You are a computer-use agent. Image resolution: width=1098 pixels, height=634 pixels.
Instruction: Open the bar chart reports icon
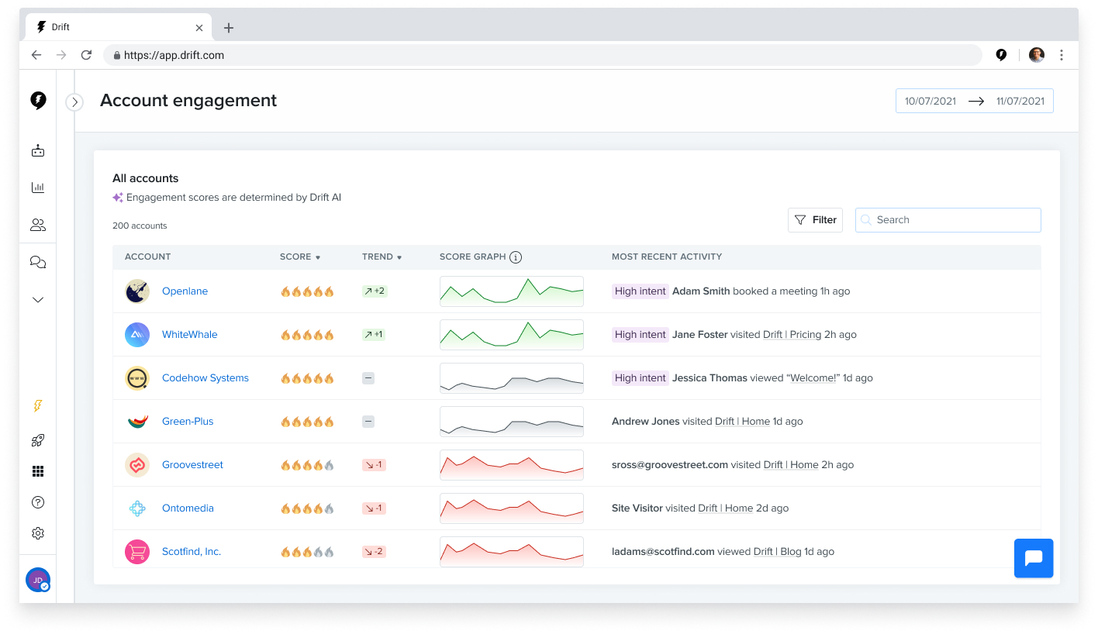38,188
